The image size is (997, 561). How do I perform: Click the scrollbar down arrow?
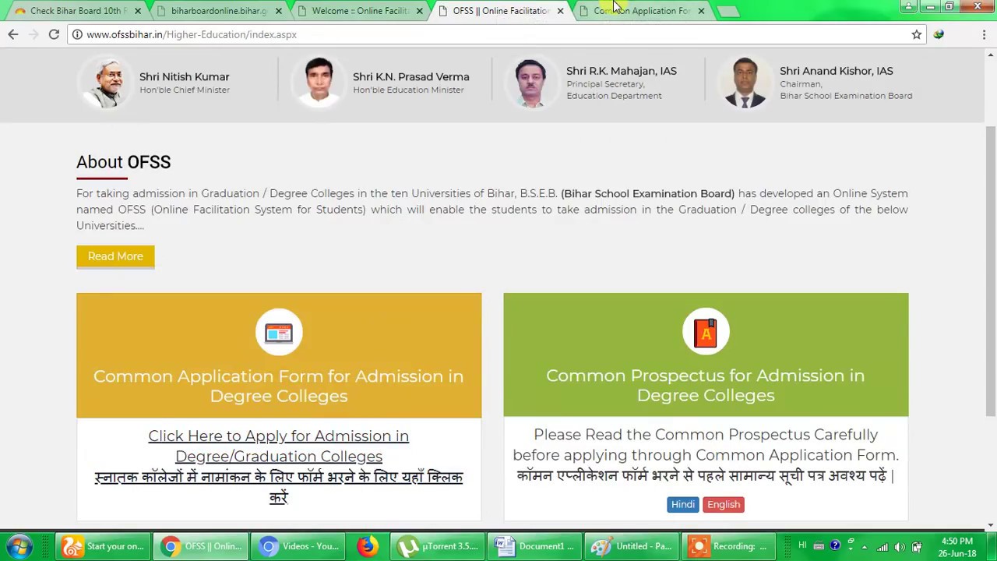coord(991,525)
